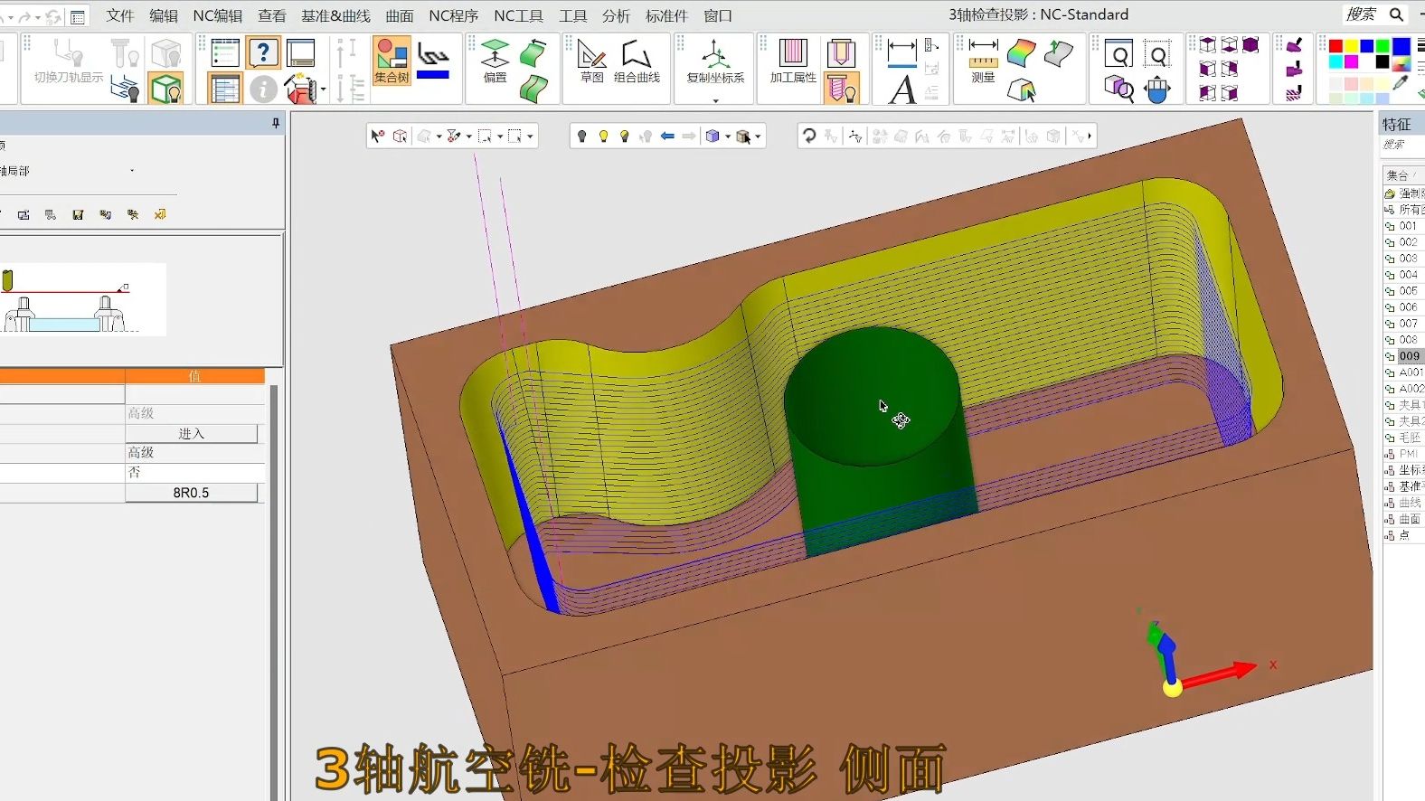The height and width of the screenshot is (801, 1425).
Task: Click the rainbow surface analysis icon
Action: click(1021, 53)
